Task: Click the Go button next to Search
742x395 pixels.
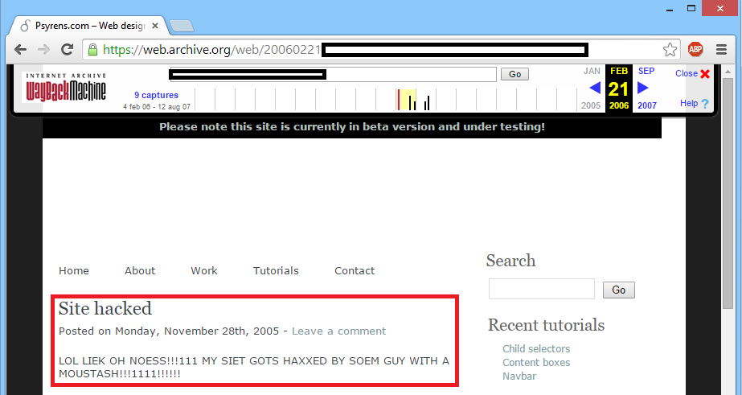Action: tap(618, 290)
